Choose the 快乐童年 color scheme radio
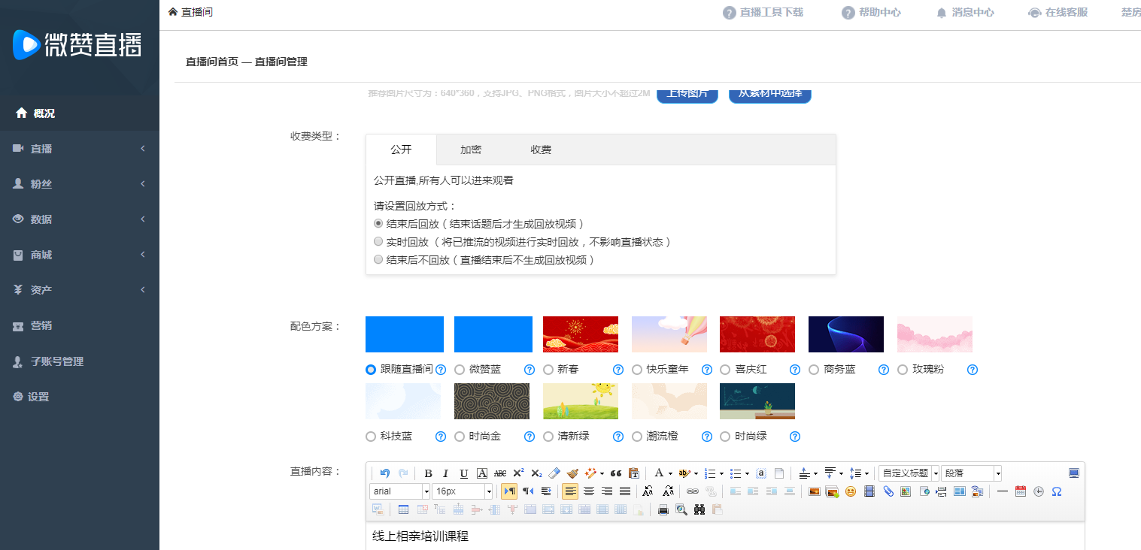The width and height of the screenshot is (1141, 550). (x=636, y=370)
